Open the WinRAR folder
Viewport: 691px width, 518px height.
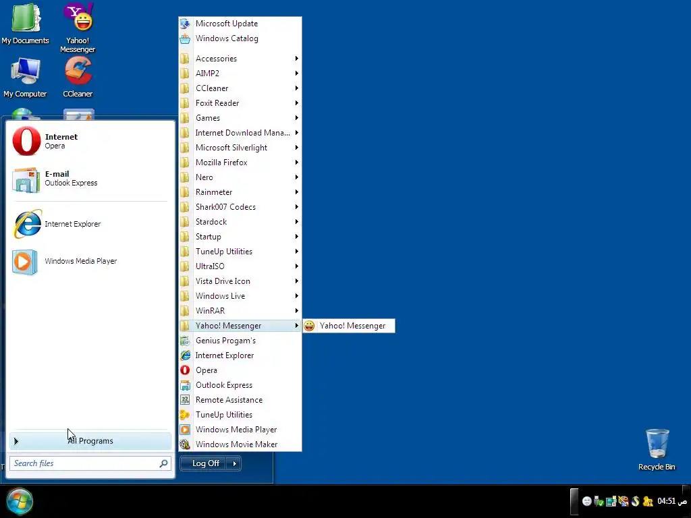pos(240,311)
